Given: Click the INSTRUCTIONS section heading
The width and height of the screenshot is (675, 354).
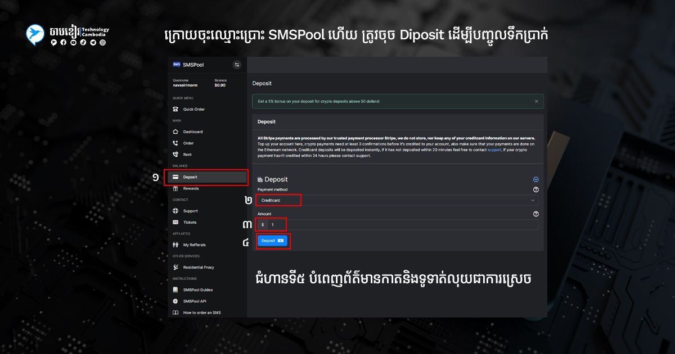Looking at the screenshot, I should point(184,279).
